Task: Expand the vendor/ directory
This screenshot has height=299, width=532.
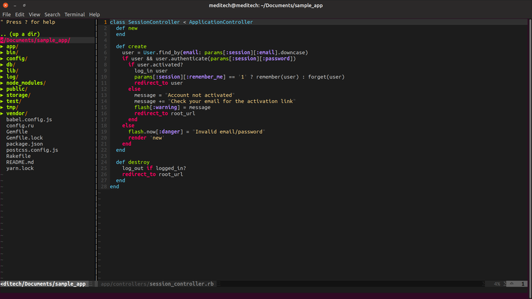Action: click(x=17, y=113)
